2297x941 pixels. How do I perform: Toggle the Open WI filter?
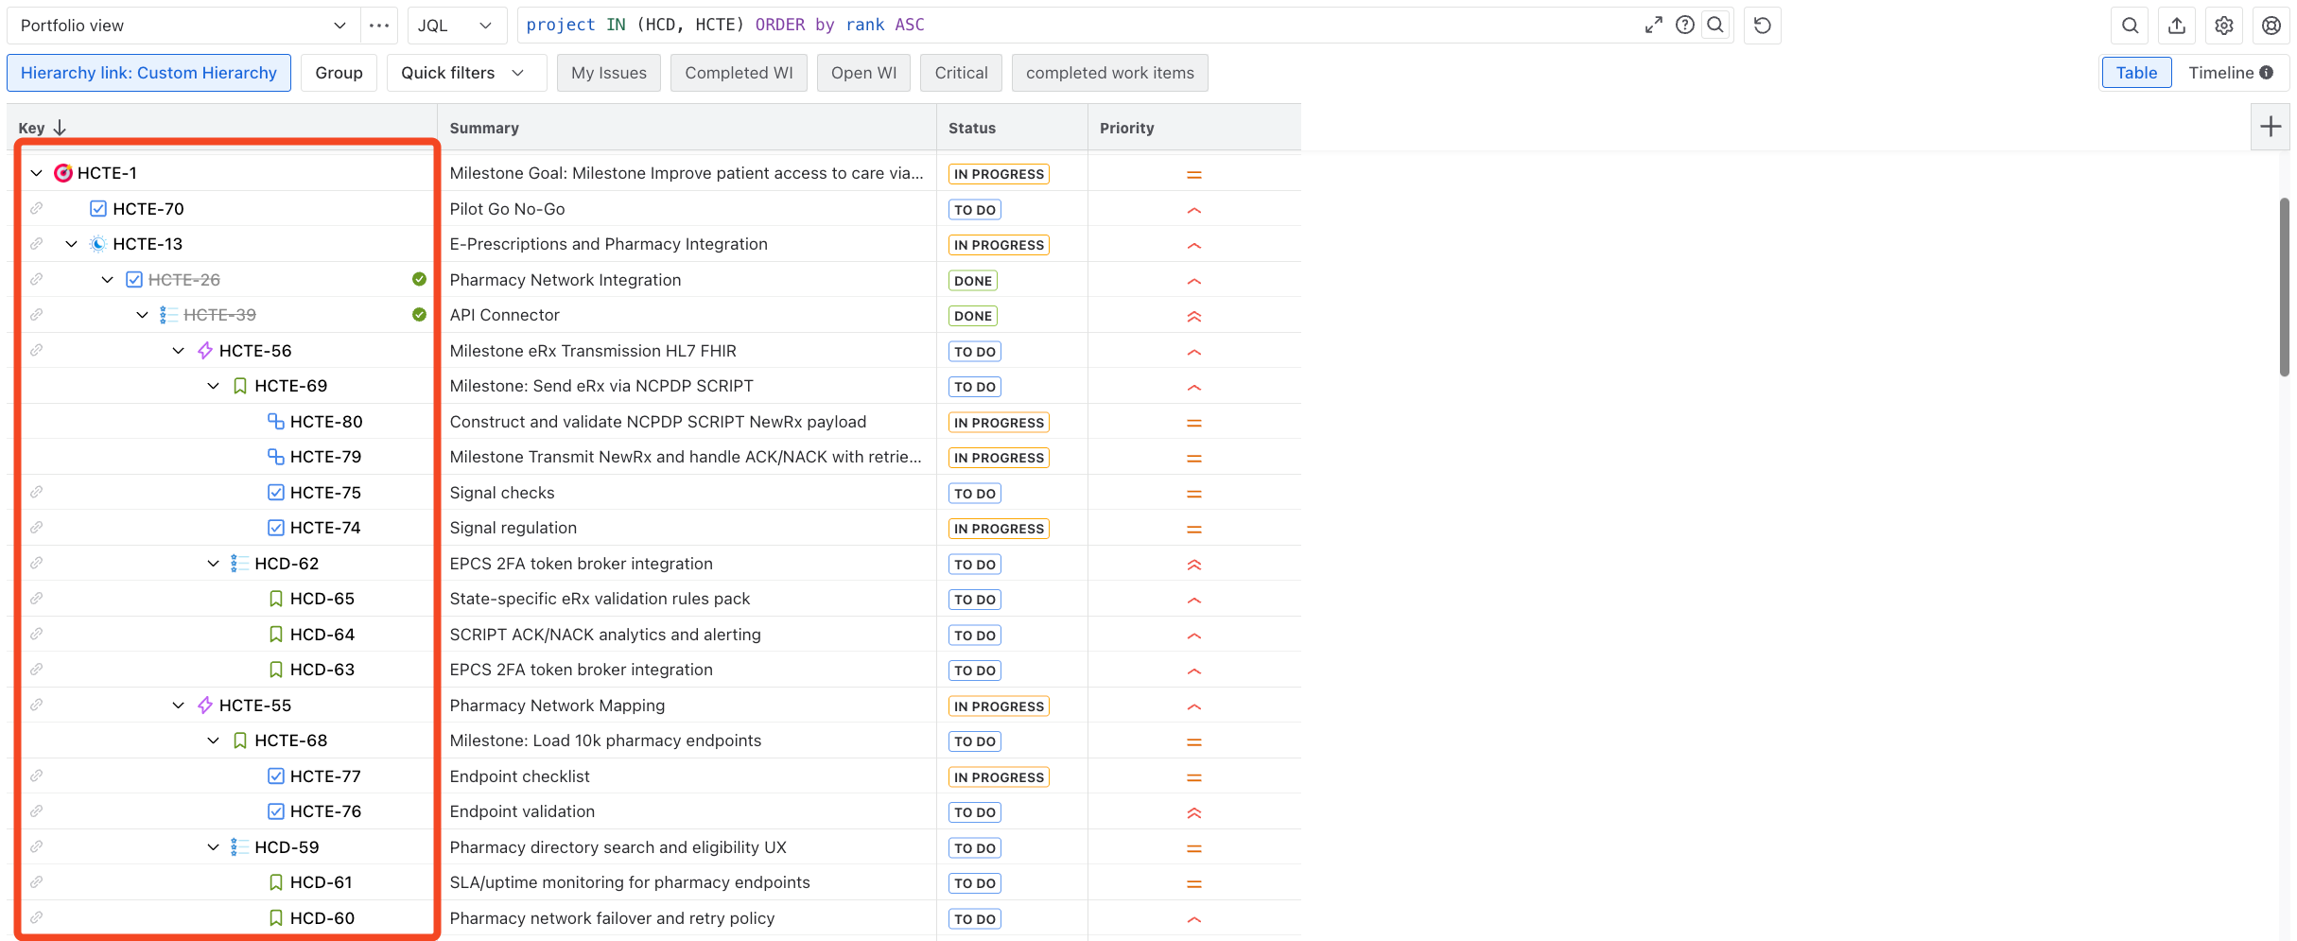863,73
